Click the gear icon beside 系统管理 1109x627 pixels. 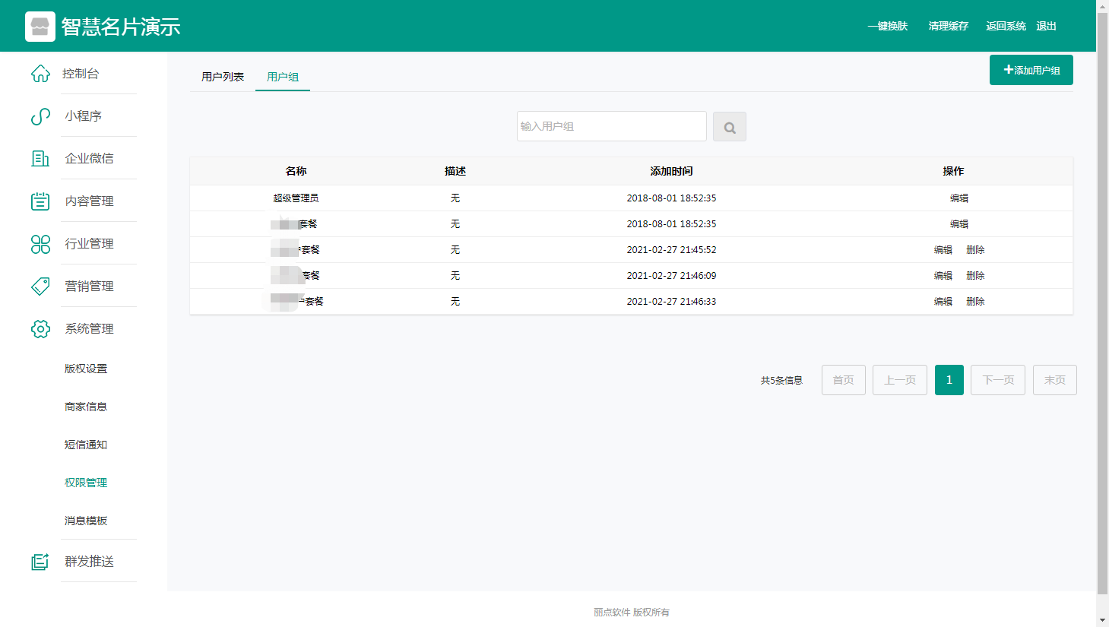tap(40, 328)
